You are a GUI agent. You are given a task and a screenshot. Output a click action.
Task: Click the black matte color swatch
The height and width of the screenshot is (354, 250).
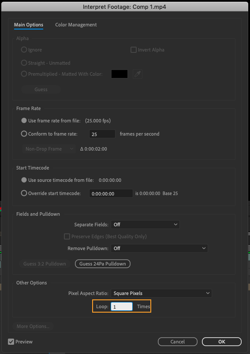click(x=119, y=74)
